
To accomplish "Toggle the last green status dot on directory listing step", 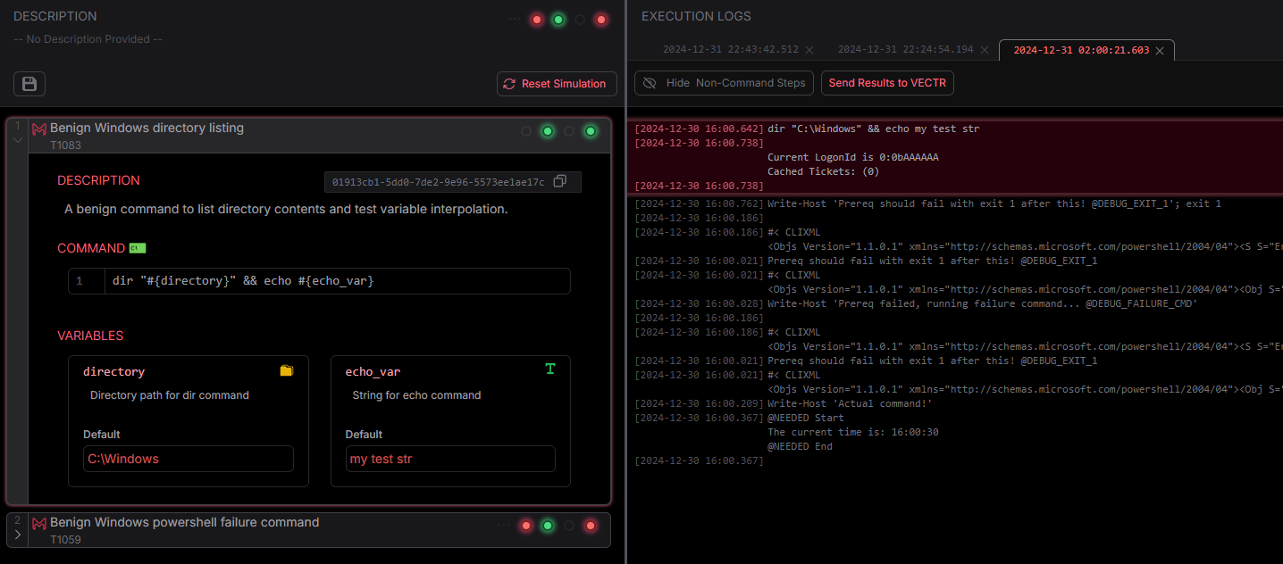I will click(590, 131).
